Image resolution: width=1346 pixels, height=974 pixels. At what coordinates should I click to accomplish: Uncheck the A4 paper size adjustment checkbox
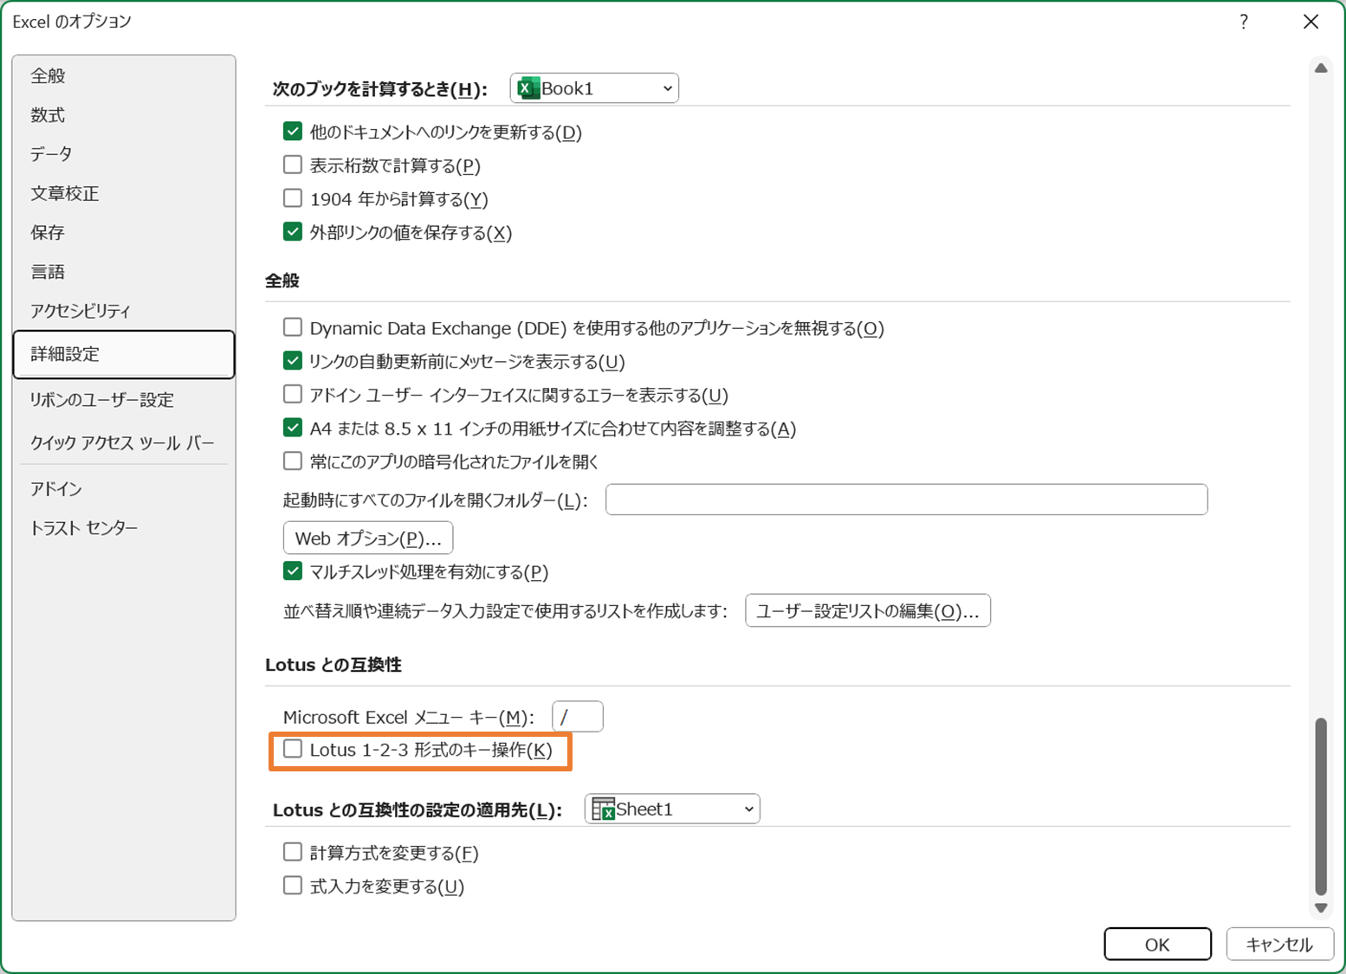(x=293, y=428)
